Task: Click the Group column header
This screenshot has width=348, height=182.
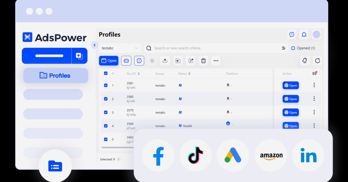Action: coord(159,74)
